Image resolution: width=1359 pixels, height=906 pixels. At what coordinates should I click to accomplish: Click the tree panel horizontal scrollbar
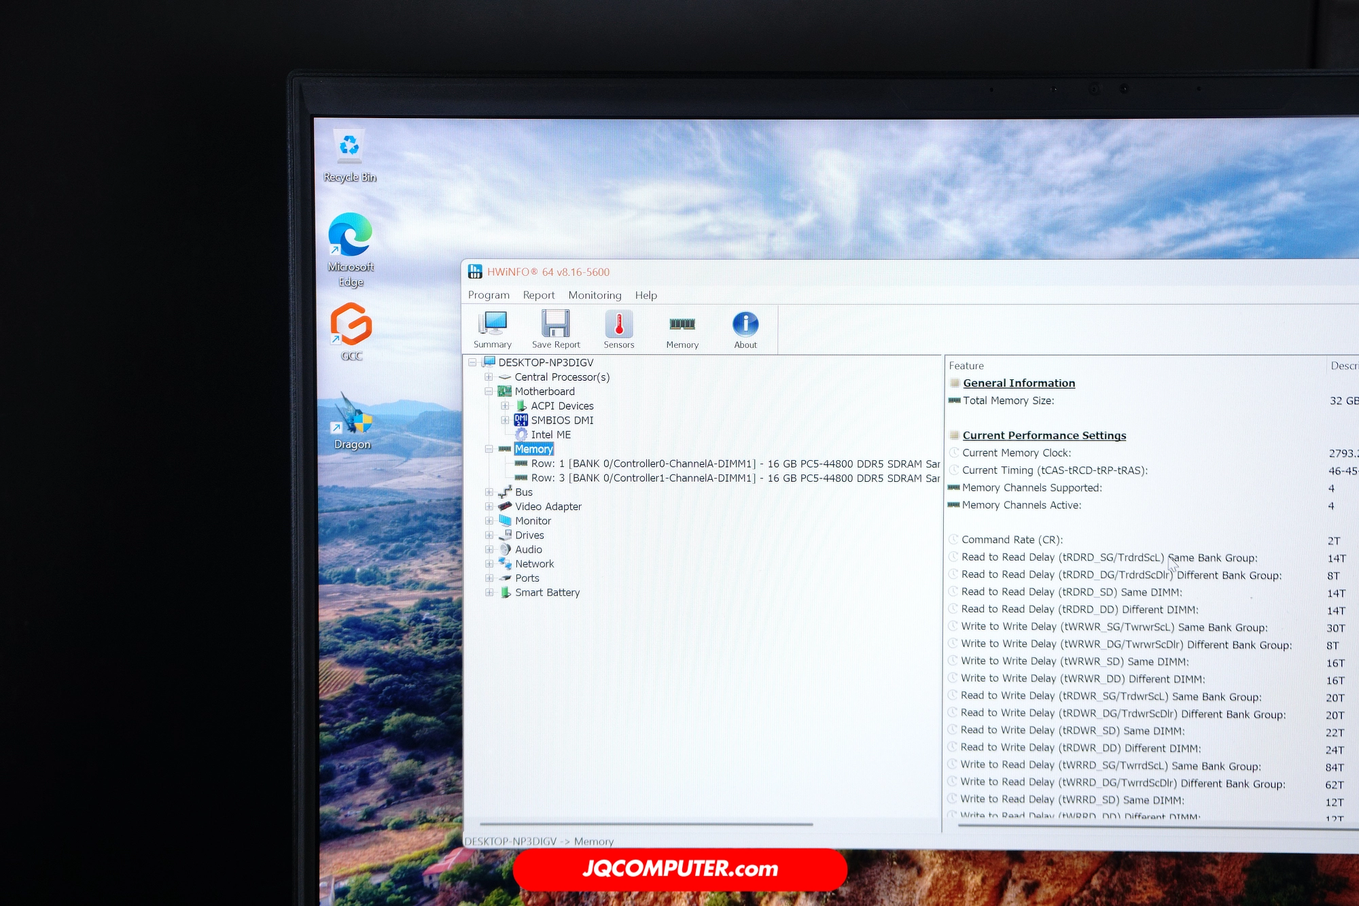(x=646, y=824)
